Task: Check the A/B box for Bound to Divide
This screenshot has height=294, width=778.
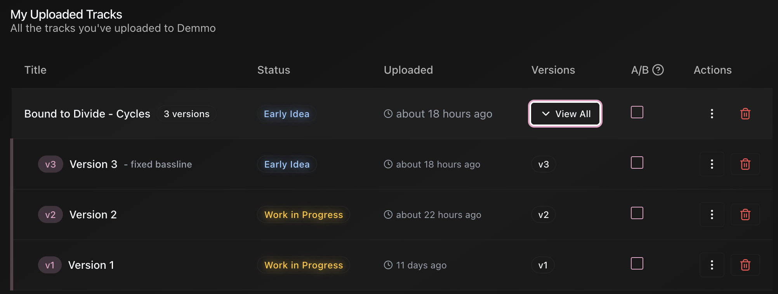Action: (637, 112)
